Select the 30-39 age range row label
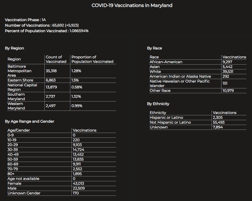 pyautogui.click(x=14, y=150)
